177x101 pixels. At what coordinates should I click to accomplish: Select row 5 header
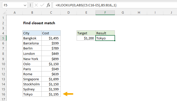click(x=3, y=38)
